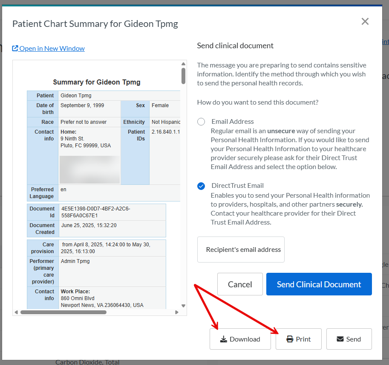The image size is (389, 365).
Task: Focus the Recipient's email address field
Action: pyautogui.click(x=241, y=249)
